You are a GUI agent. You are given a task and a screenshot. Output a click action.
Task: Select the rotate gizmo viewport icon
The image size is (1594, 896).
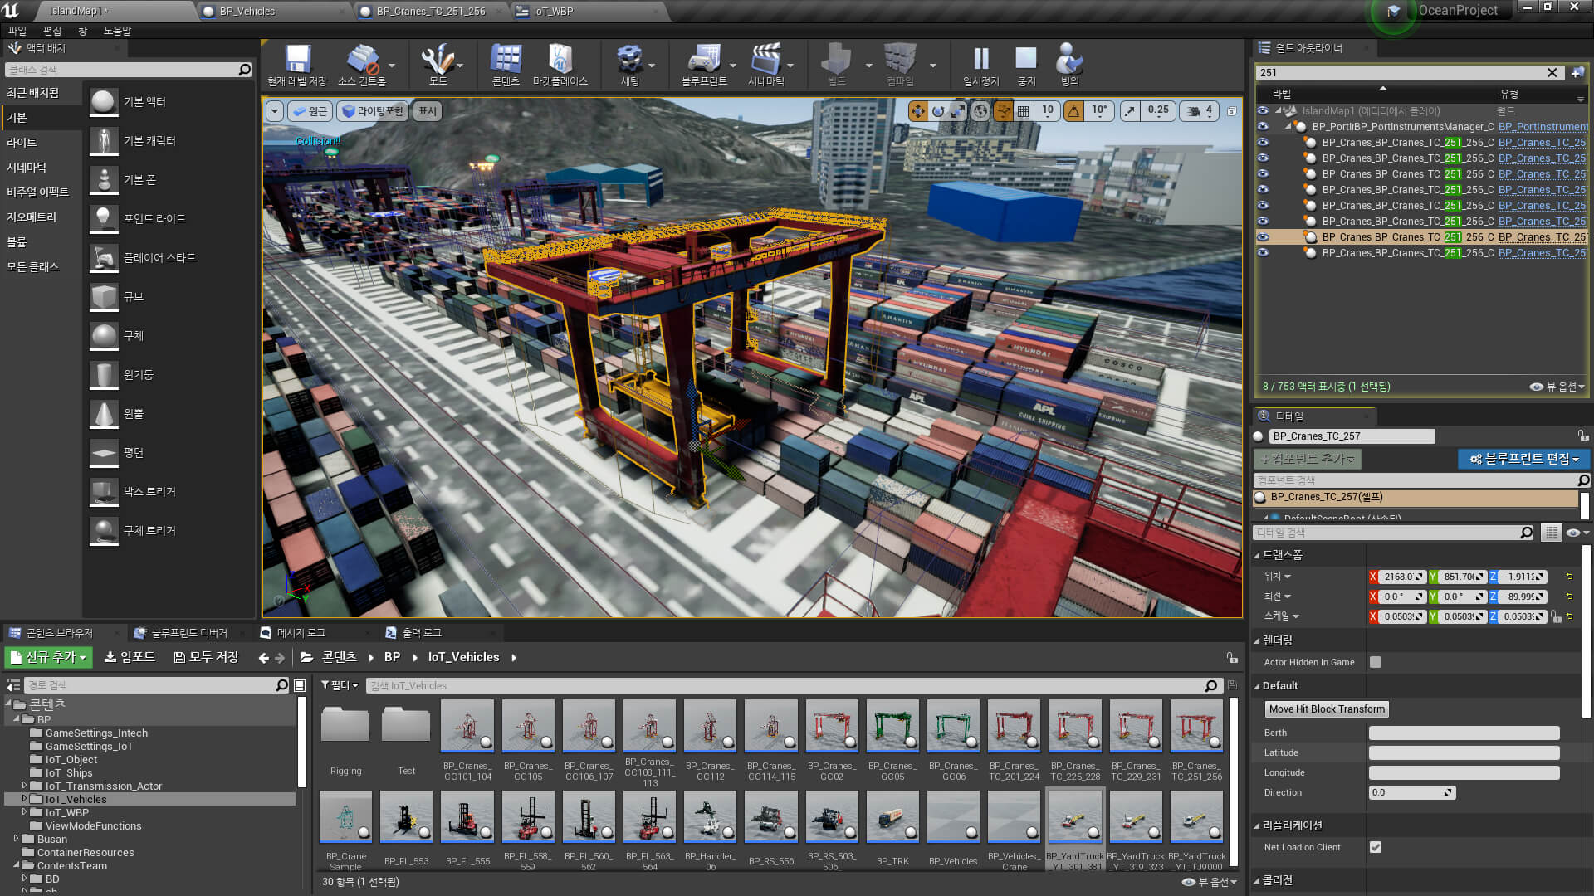point(938,110)
